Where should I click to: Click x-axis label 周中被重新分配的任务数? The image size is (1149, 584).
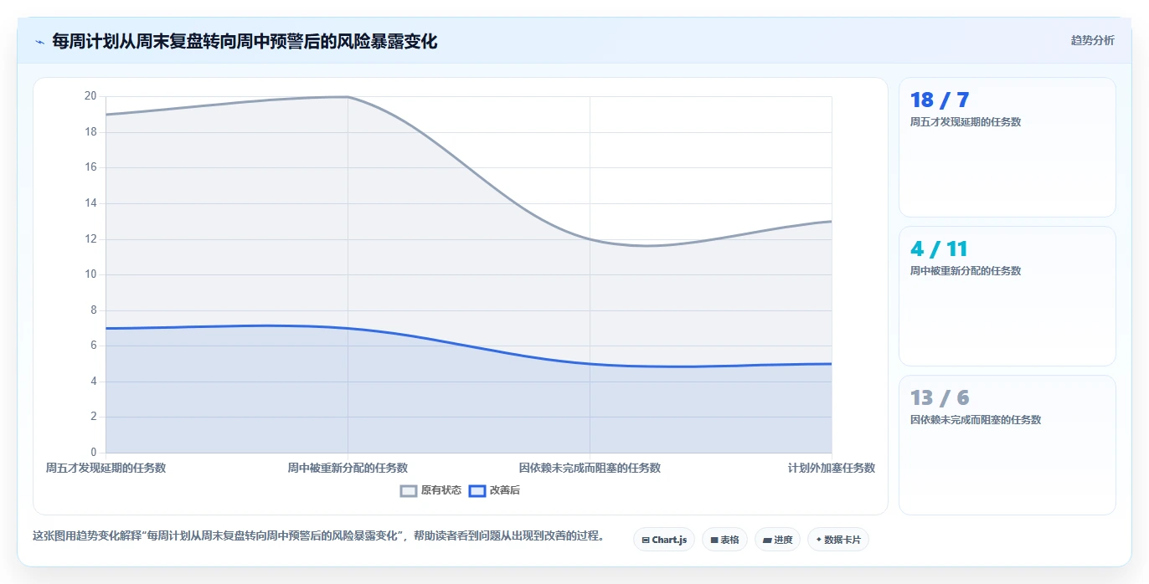348,468
